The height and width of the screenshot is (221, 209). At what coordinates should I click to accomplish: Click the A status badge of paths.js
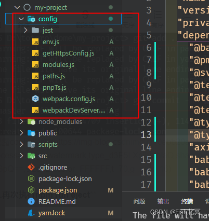point(111,76)
